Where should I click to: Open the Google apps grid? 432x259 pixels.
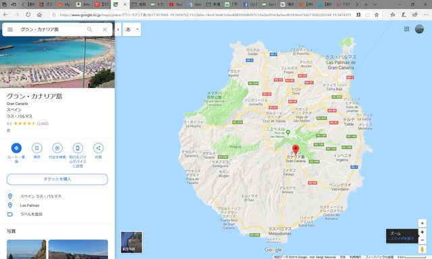point(406,29)
